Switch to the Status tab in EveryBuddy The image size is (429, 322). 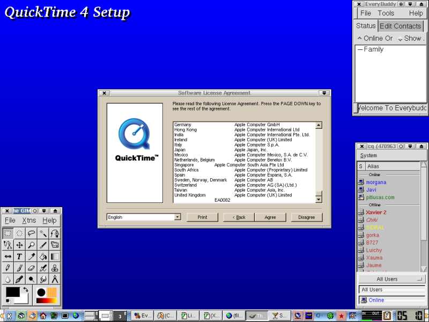point(366,26)
